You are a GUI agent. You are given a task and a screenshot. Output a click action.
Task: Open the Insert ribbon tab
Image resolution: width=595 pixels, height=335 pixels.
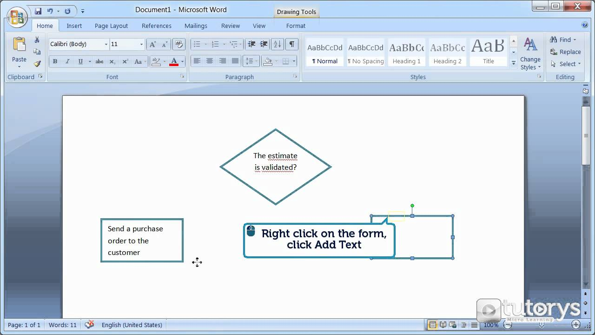coord(74,26)
